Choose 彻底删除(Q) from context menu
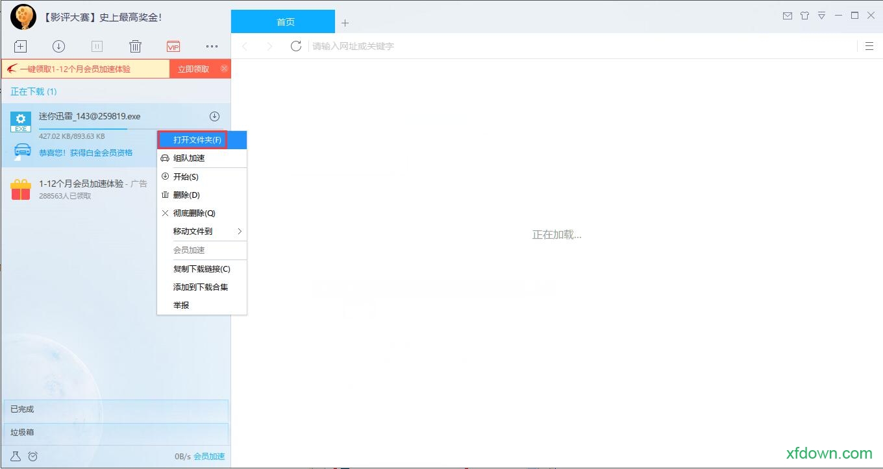 tap(194, 213)
